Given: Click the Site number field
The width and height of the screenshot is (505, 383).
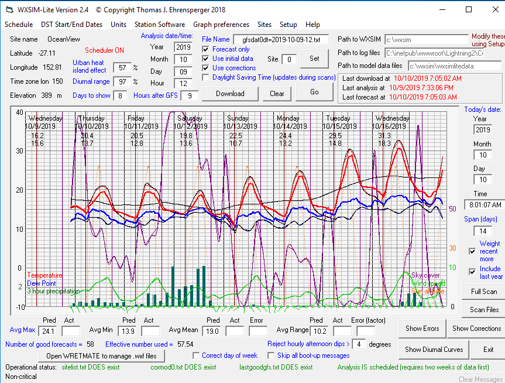Looking at the screenshot, I should pyautogui.click(x=289, y=59).
